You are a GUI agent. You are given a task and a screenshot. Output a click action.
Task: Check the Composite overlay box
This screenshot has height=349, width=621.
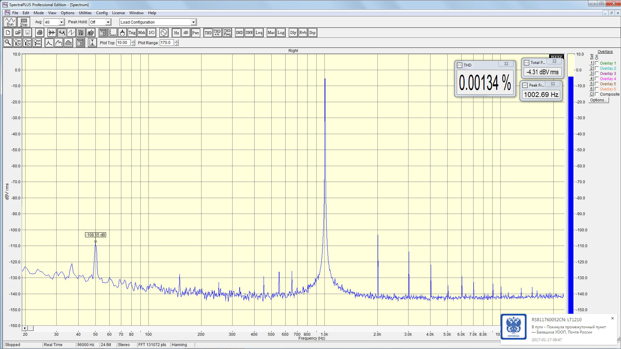[x=597, y=94]
